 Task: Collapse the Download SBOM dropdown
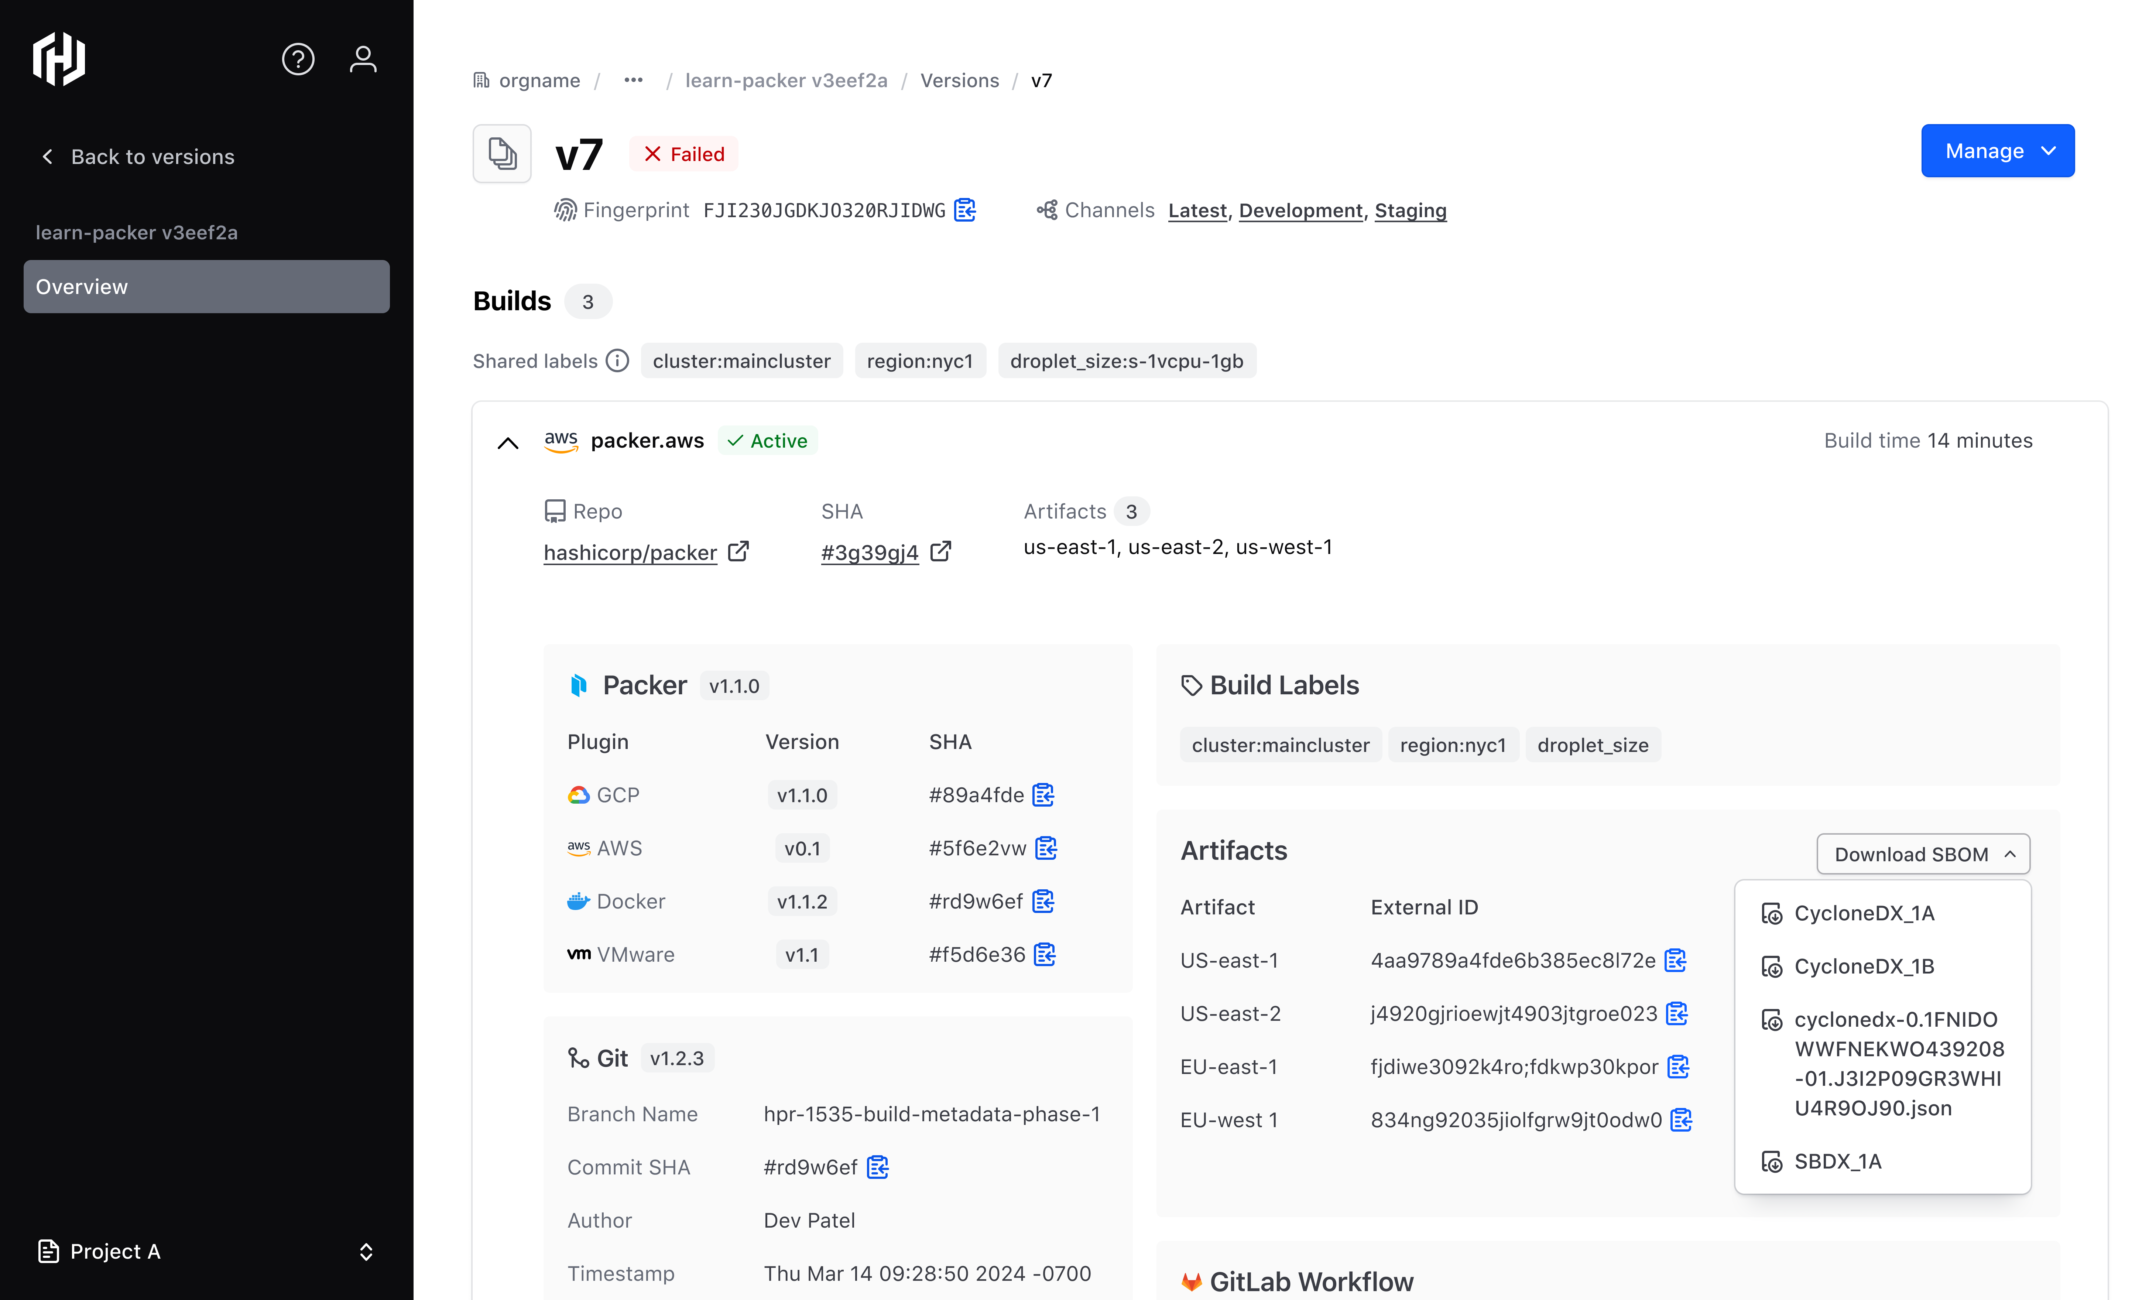[x=1922, y=854]
